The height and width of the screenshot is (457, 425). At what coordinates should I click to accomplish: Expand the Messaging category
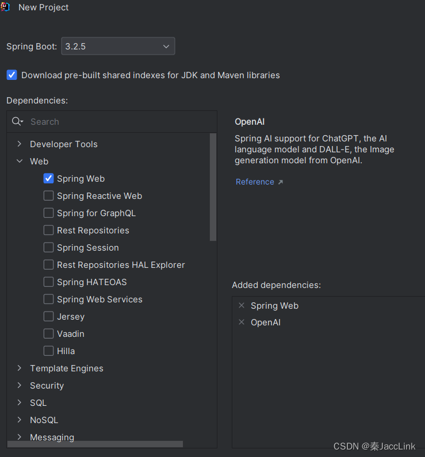19,437
